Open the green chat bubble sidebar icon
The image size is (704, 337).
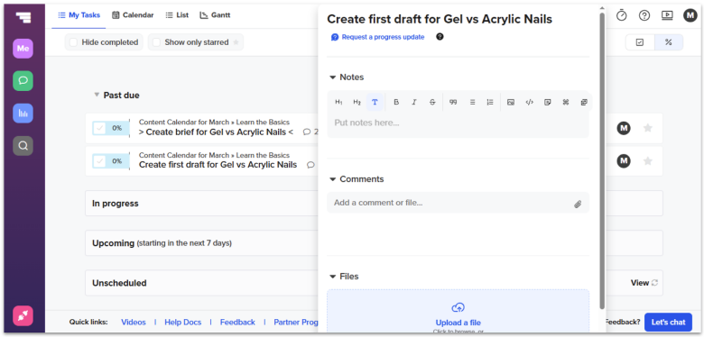pos(23,81)
